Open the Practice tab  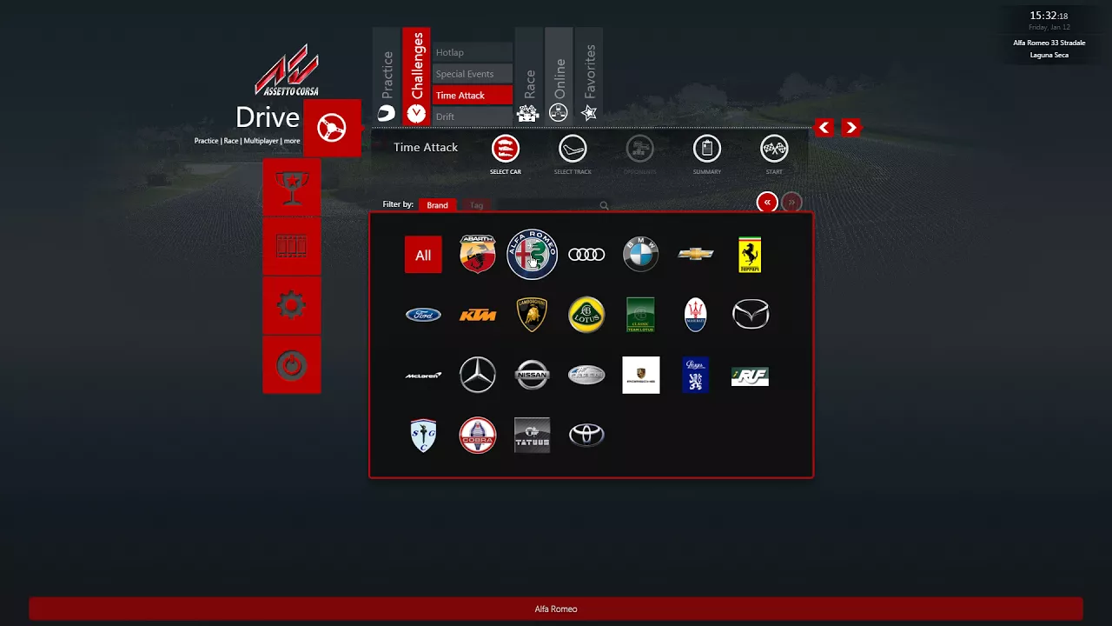(387, 77)
